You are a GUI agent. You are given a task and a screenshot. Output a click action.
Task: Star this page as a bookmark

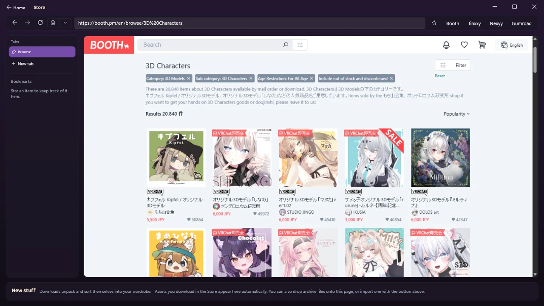click(434, 23)
